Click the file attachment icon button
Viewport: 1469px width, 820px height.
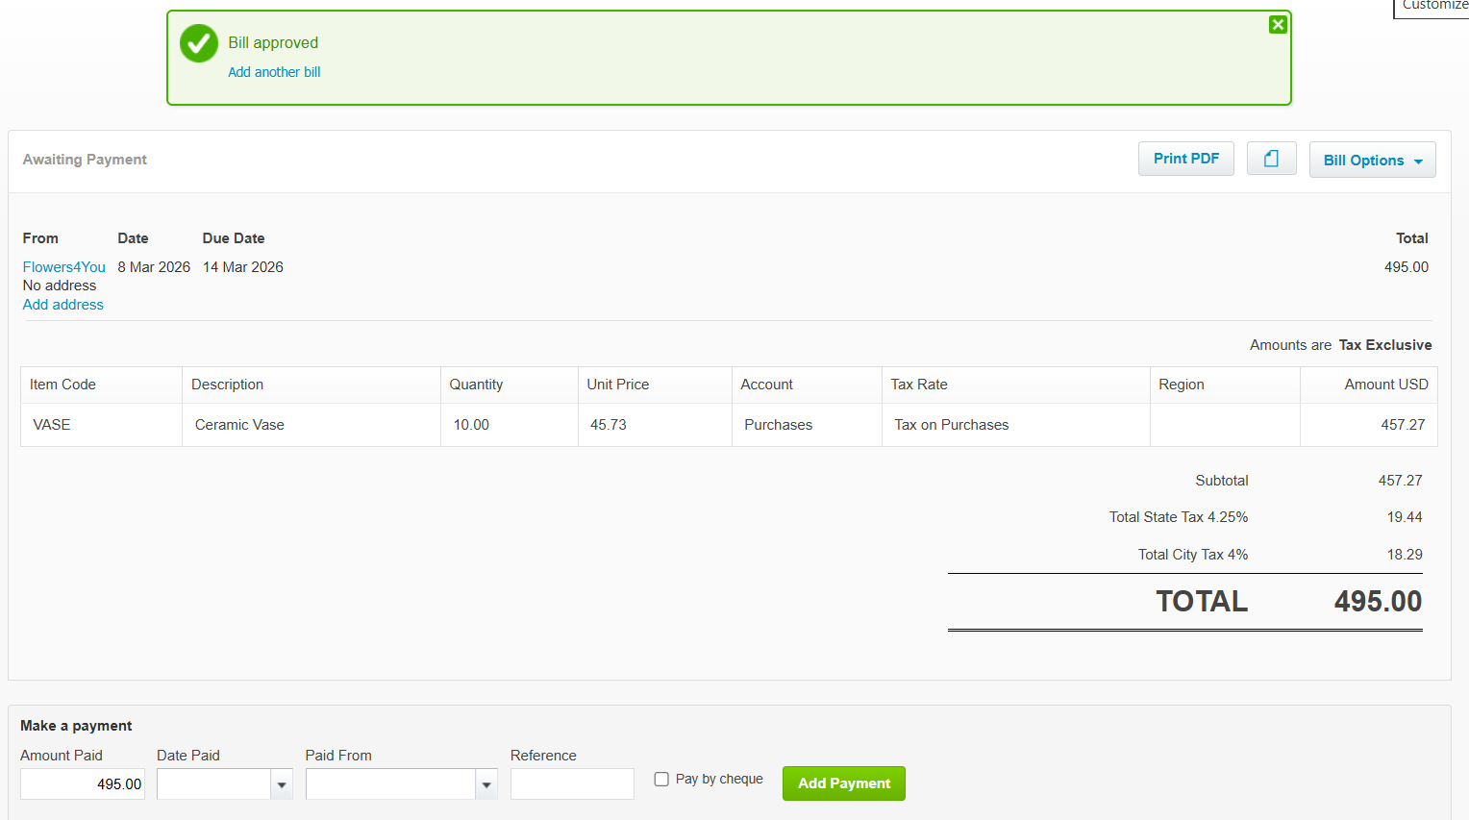(x=1271, y=159)
